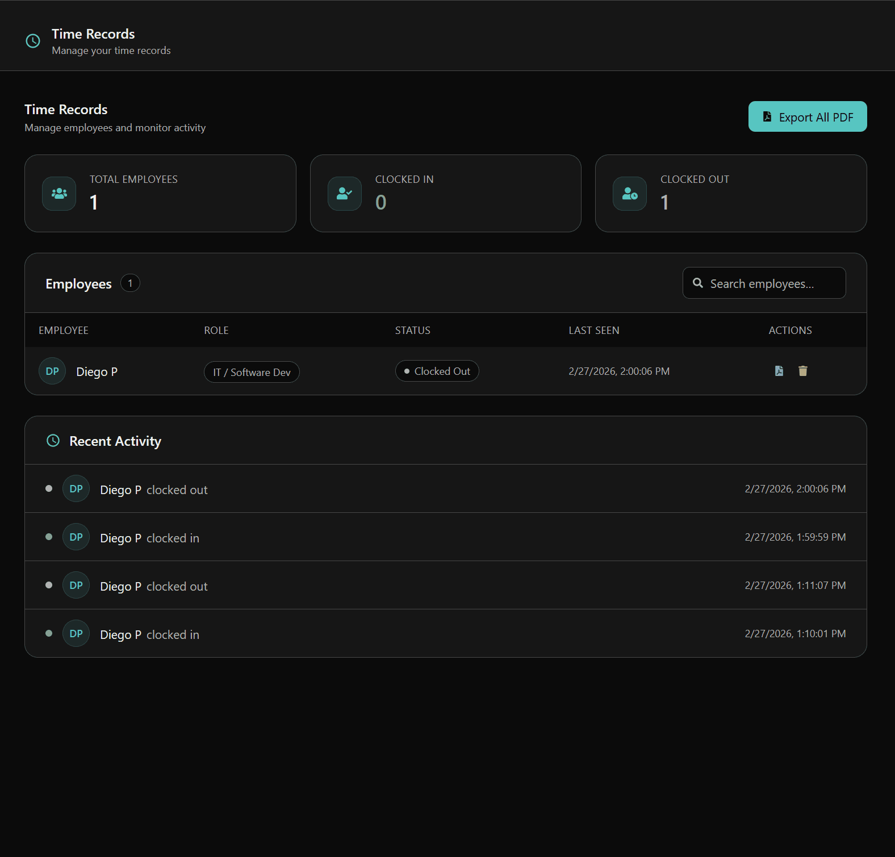This screenshot has height=857, width=895.
Task: Select the Diego P name in the employee row
Action: [97, 372]
